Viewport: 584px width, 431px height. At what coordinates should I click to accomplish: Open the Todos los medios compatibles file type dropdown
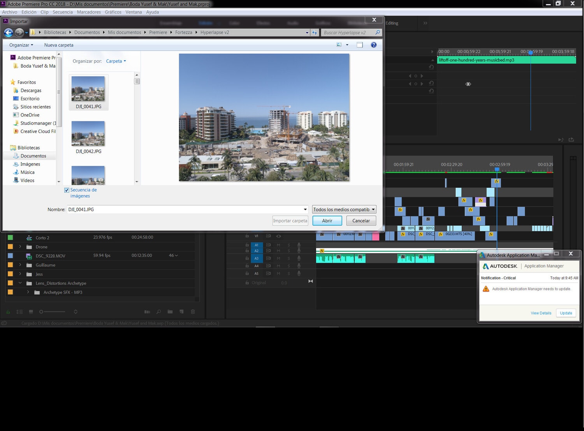click(x=344, y=209)
